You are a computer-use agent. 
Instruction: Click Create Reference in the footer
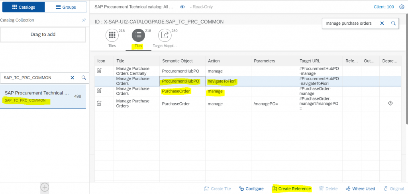pyautogui.click(x=291, y=188)
